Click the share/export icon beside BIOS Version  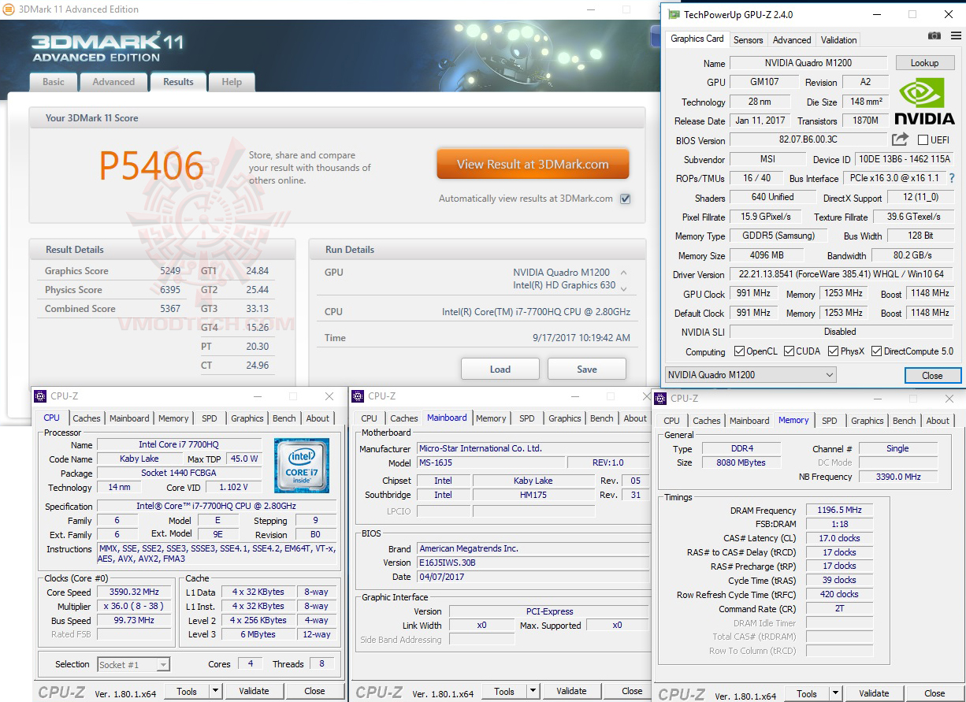point(900,138)
